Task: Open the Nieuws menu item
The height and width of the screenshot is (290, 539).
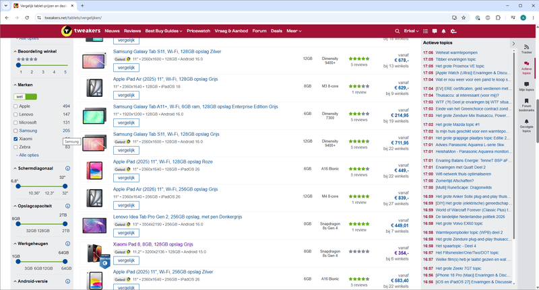Action: pos(112,31)
